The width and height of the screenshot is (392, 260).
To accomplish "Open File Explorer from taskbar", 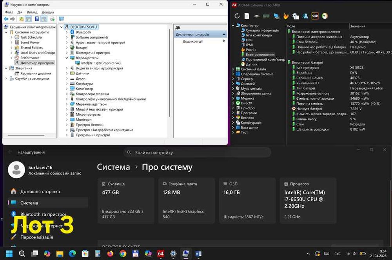I will [x=60, y=254].
